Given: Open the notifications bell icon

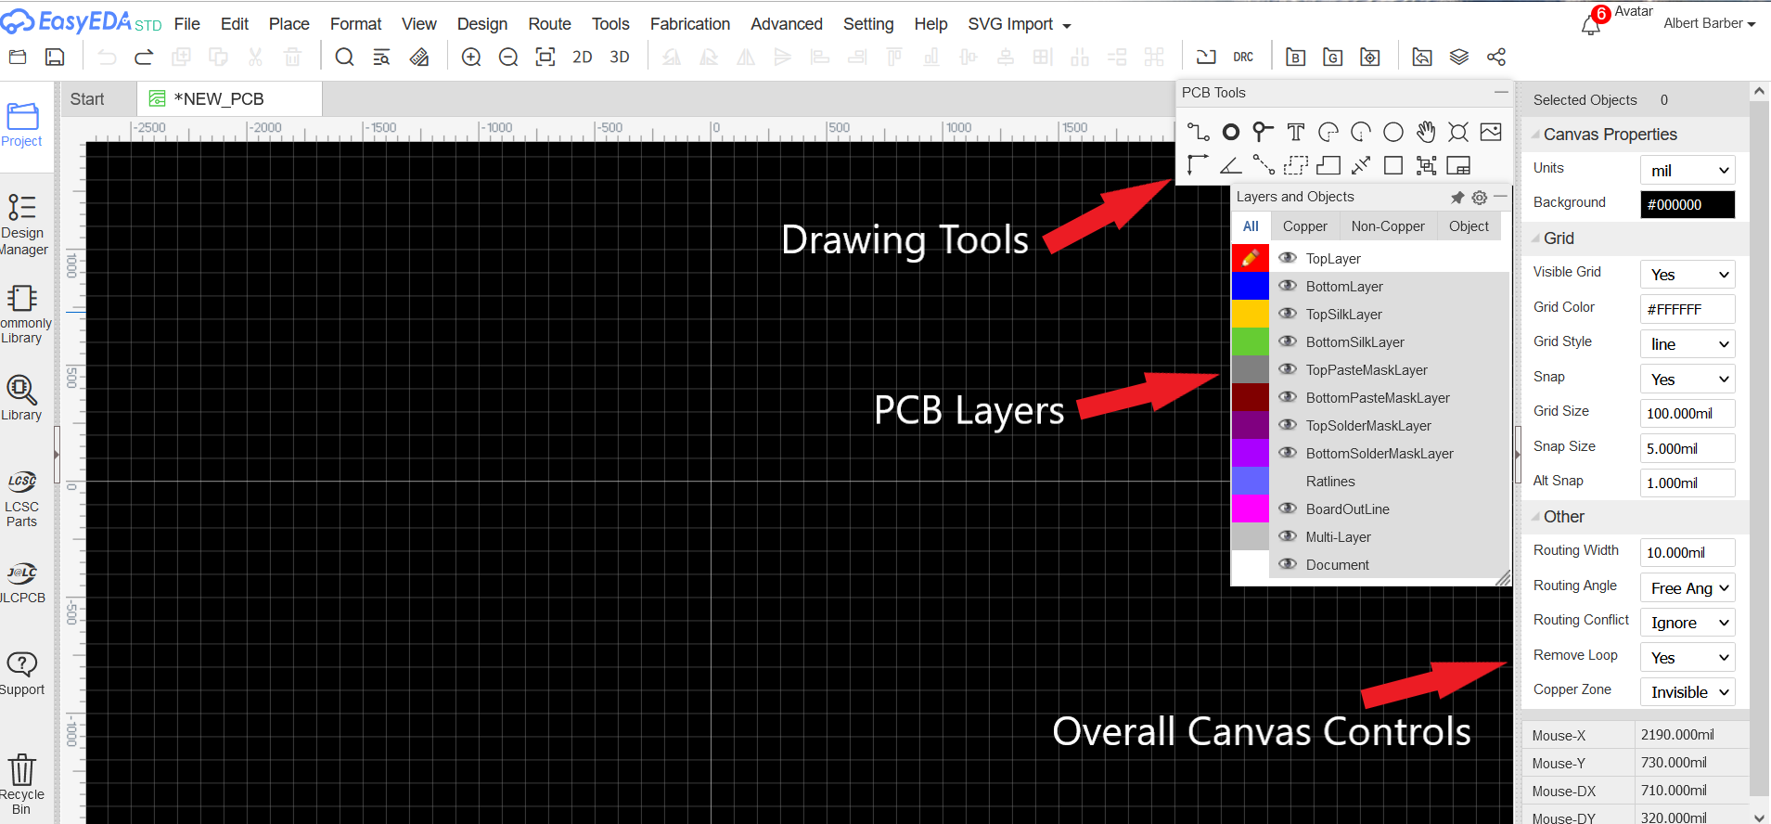Looking at the screenshot, I should 1591,23.
